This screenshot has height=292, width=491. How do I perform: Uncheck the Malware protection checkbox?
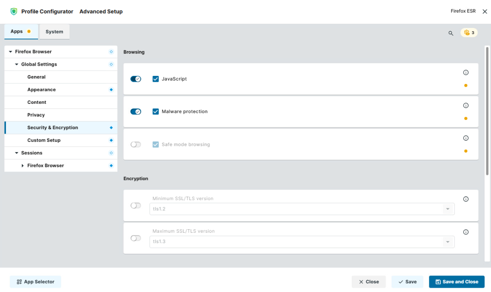[x=155, y=111]
